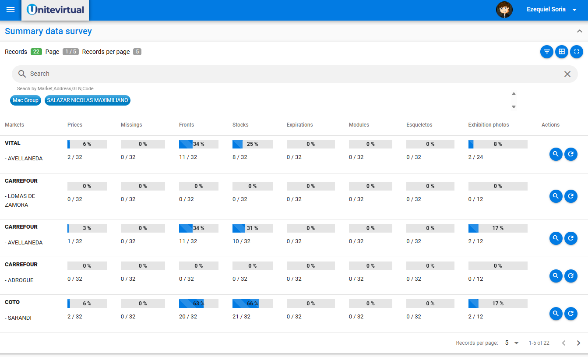The image size is (588, 357).
Task: Remove the Mac Group filter chip
Action: click(x=25, y=100)
